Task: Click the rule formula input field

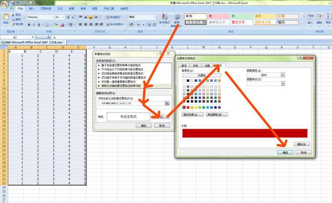Action: coord(131,103)
